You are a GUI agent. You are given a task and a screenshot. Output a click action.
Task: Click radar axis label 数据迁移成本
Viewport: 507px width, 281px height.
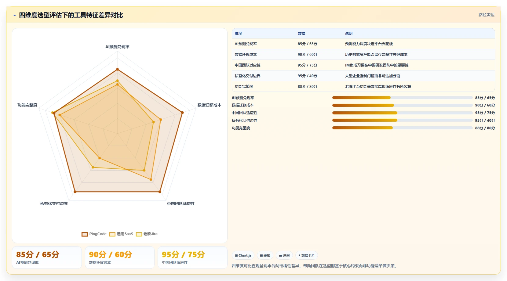[x=210, y=105]
